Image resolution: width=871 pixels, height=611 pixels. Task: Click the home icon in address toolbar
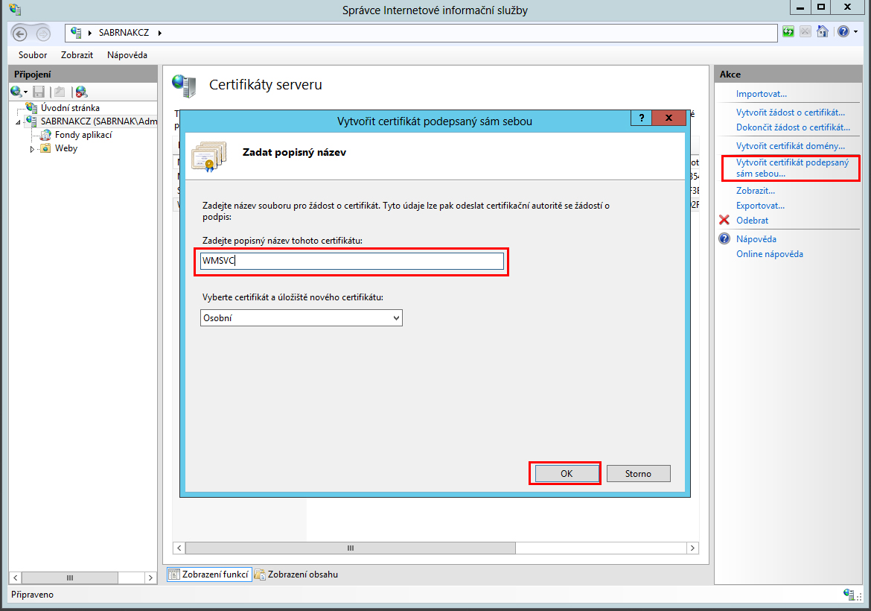[823, 31]
